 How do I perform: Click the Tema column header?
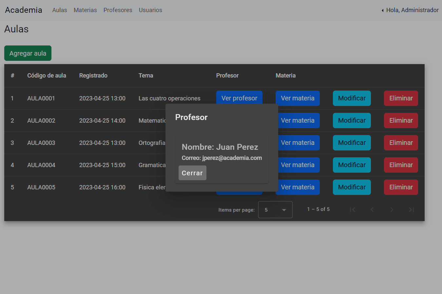tap(146, 76)
